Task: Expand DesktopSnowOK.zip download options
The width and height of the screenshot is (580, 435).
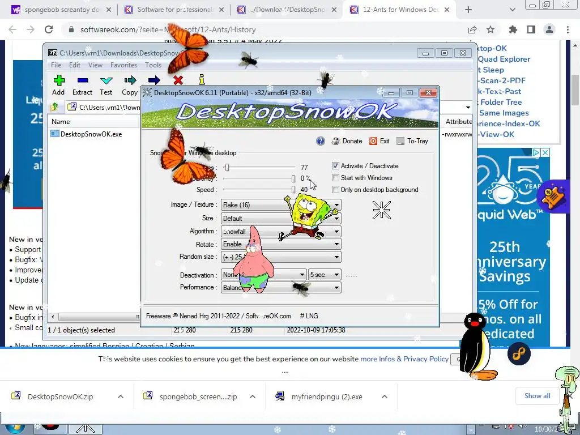Action: (121, 396)
